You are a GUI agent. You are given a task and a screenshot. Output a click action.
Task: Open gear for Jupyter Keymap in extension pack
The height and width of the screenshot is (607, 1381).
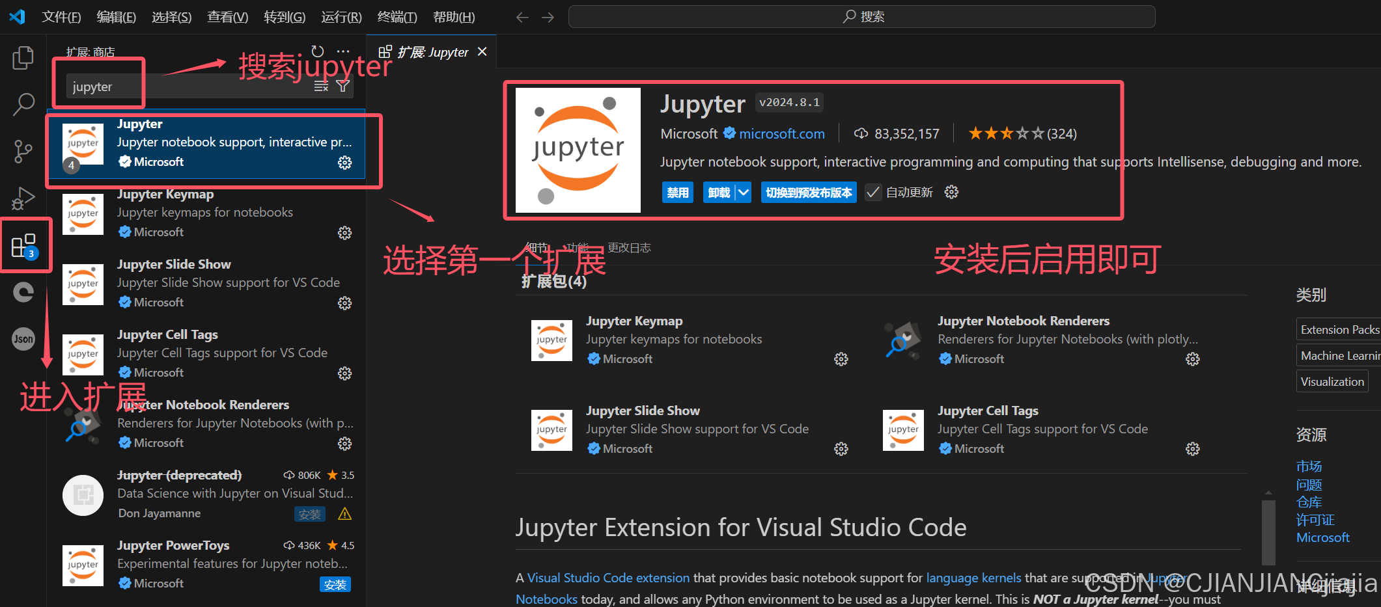point(841,359)
